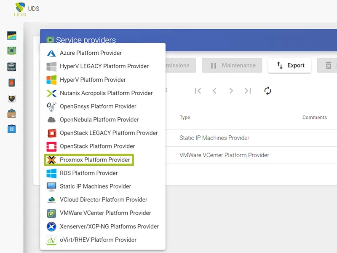Open the orange power sidebar icon
This screenshot has height=253, width=337.
12,83
